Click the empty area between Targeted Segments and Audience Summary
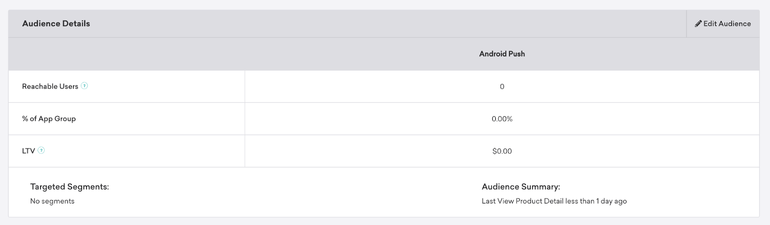This screenshot has height=225, width=770. [x=289, y=193]
